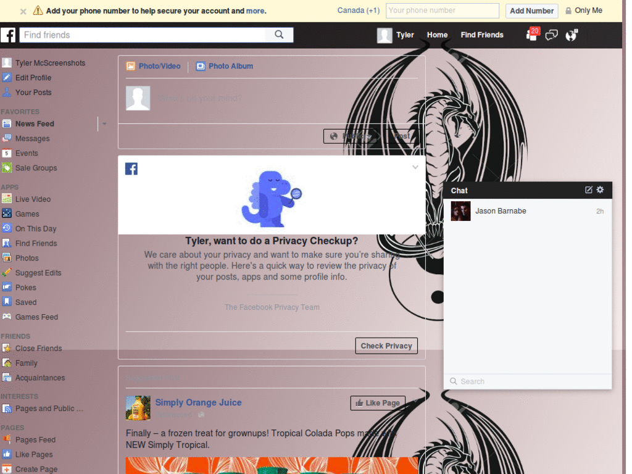Open the Only Me privacy selector
This screenshot has height=474, width=632.
584,10
